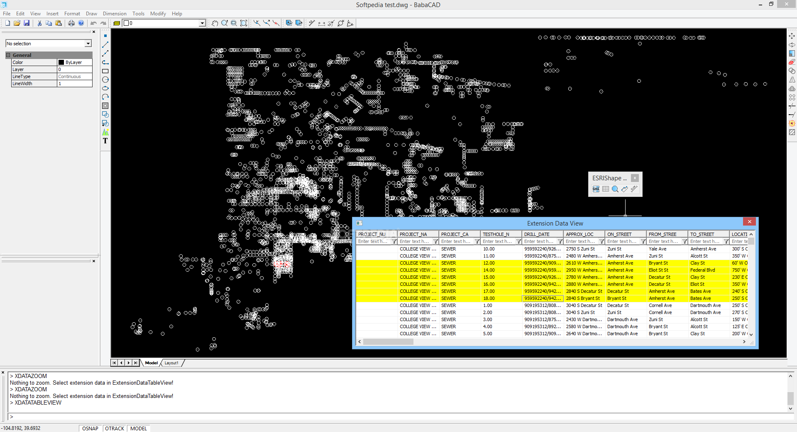797x432 pixels.
Task: Sort by the PROJECT_CA column header
Action: point(460,234)
